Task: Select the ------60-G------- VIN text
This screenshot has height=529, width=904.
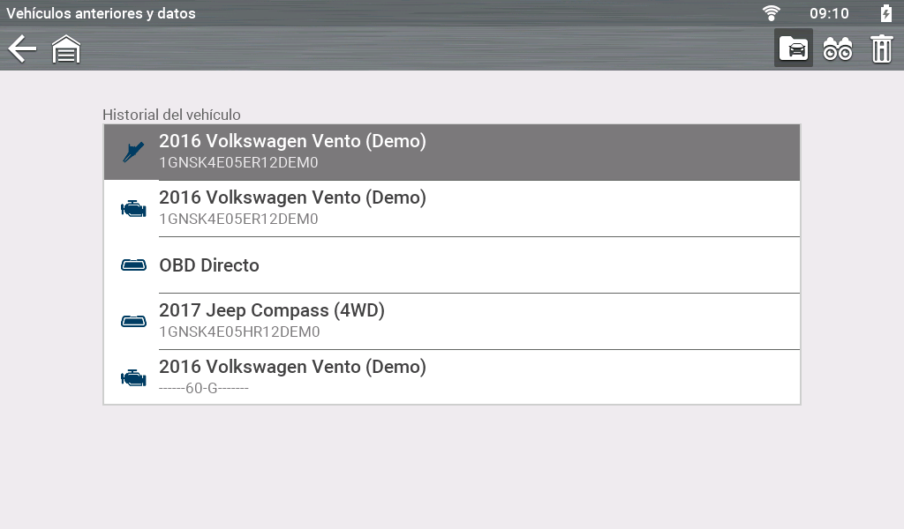Action: point(204,389)
